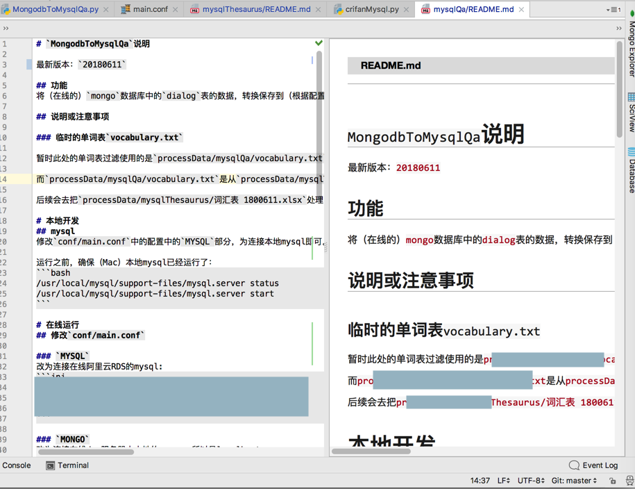Click the '### `MONGO`' heading line
This screenshot has width=635, height=489.
coord(62,440)
